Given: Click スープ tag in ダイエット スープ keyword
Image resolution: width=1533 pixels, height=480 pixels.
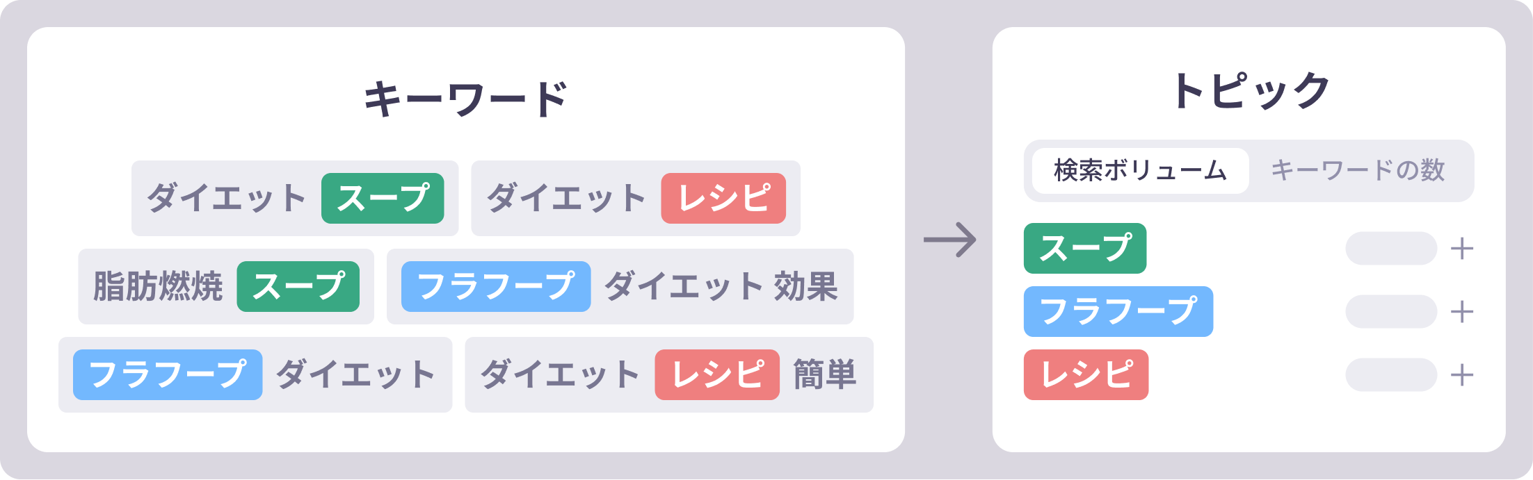Looking at the screenshot, I should 383,199.
